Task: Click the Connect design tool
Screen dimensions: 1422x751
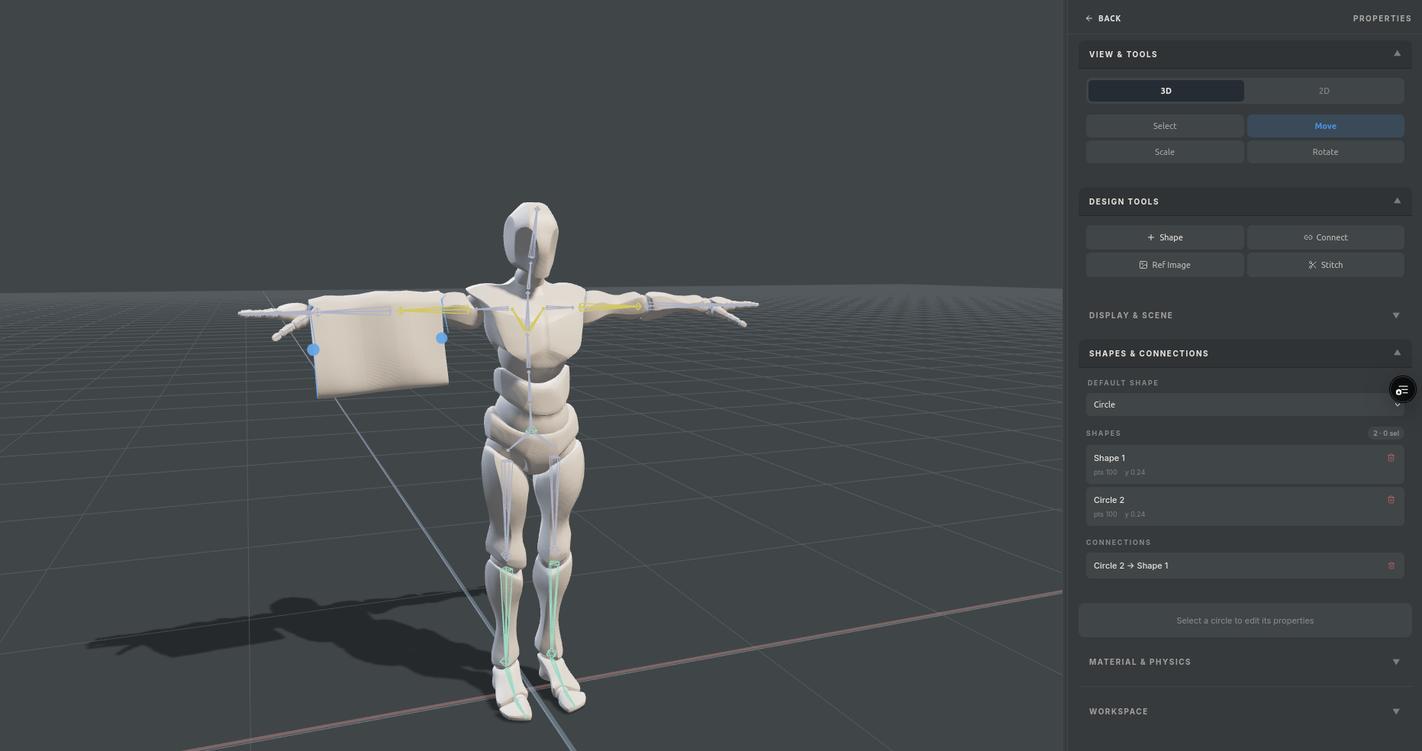Action: [1325, 237]
